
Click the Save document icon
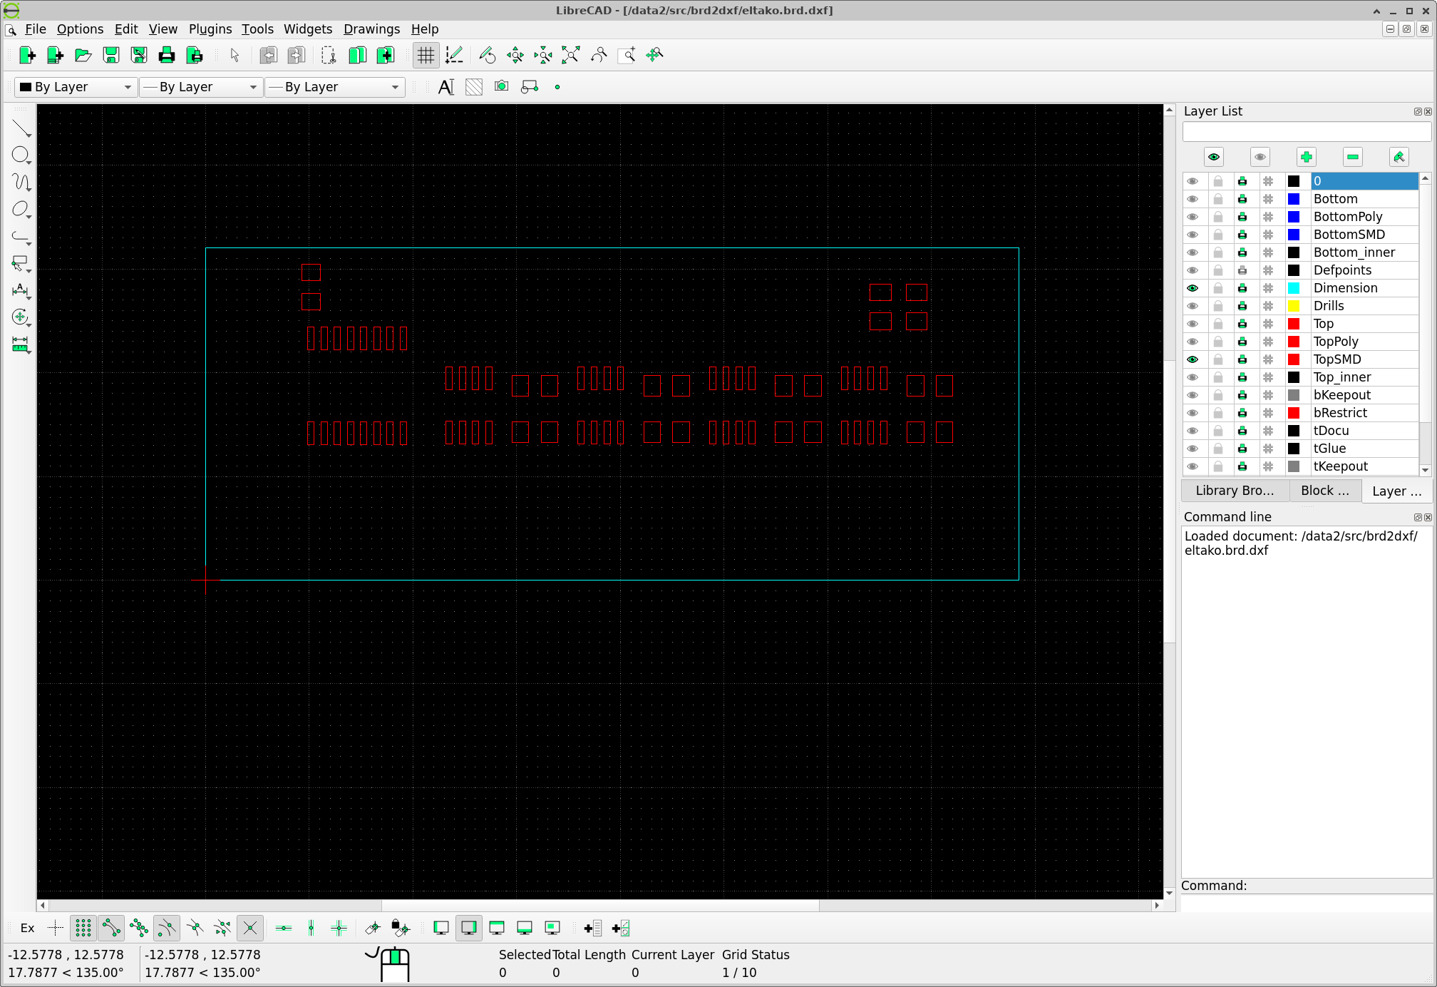tap(111, 55)
